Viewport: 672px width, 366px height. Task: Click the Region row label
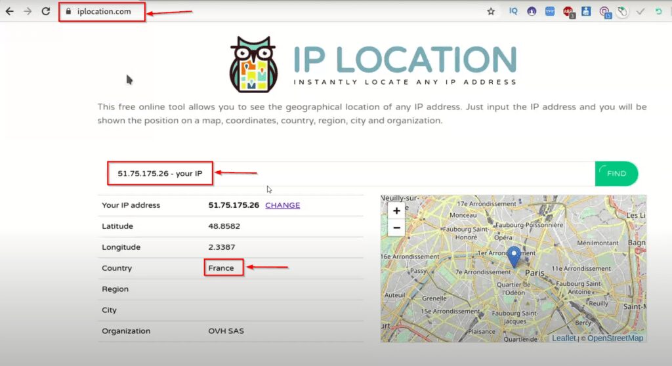115,289
